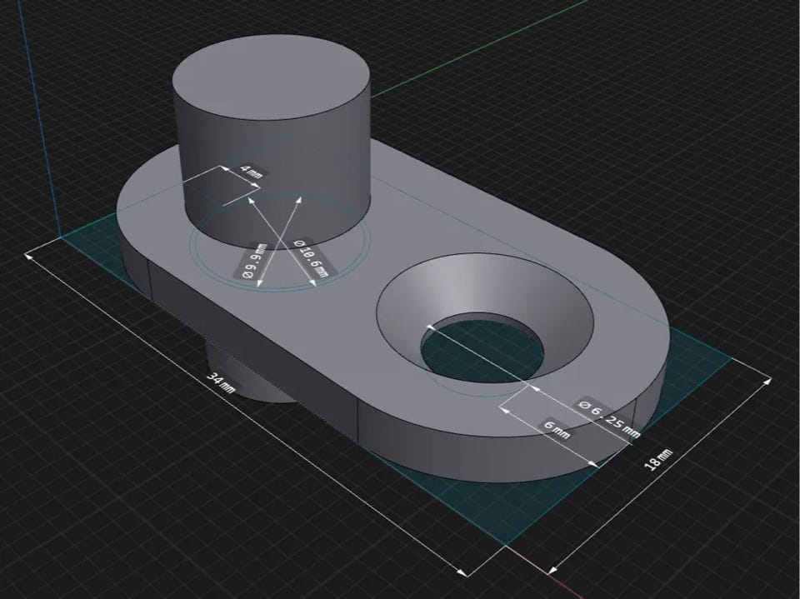The image size is (800, 599).
Task: Click the blue vertical Z axis line
Action: point(41,117)
